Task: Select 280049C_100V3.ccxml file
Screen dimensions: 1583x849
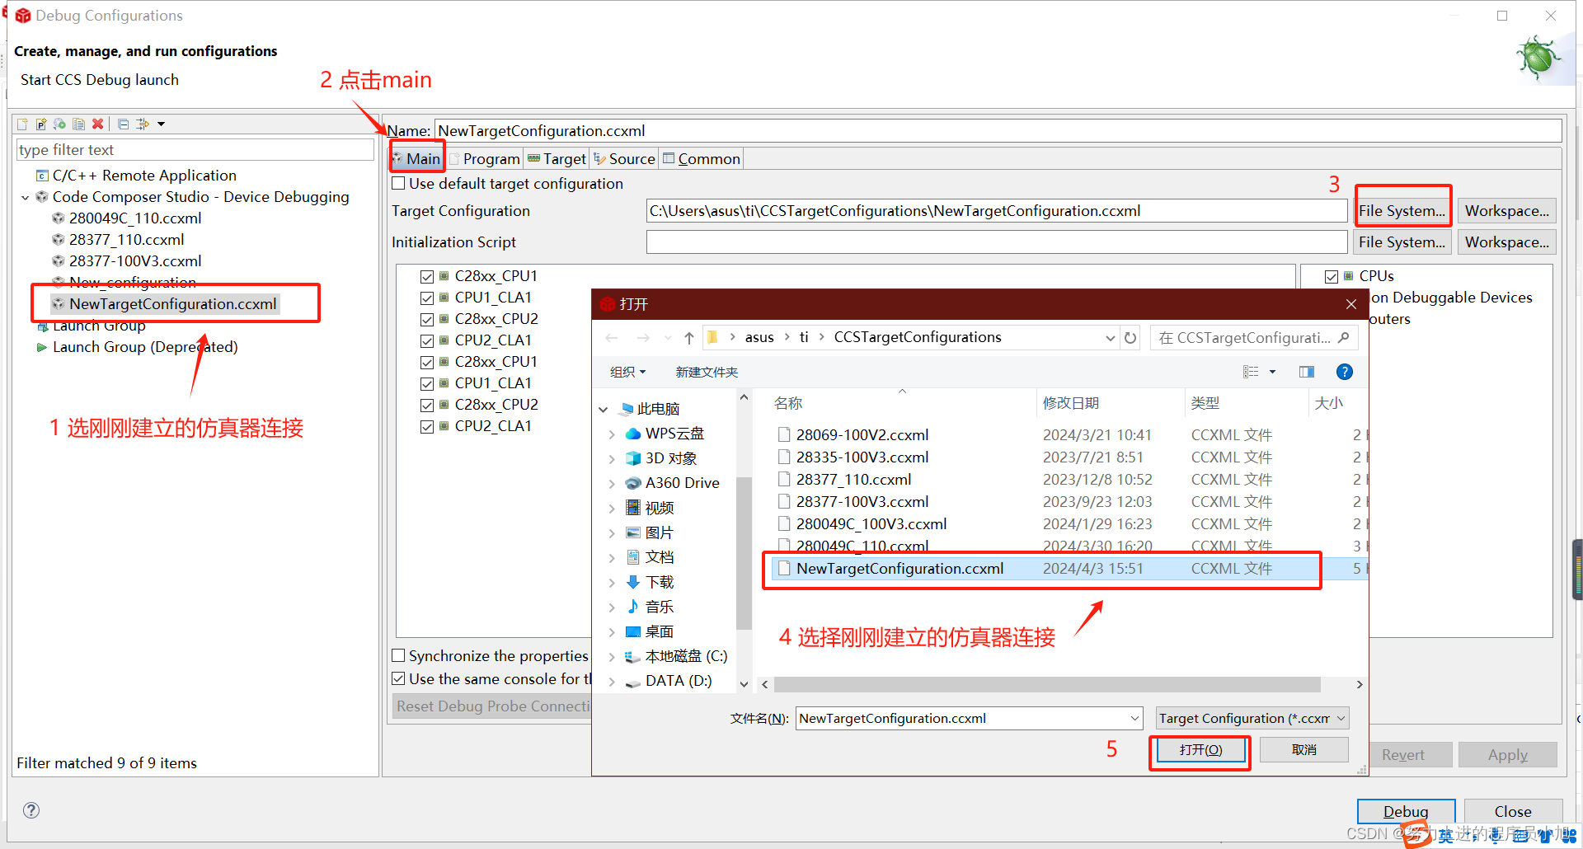Action: [x=871, y=524]
